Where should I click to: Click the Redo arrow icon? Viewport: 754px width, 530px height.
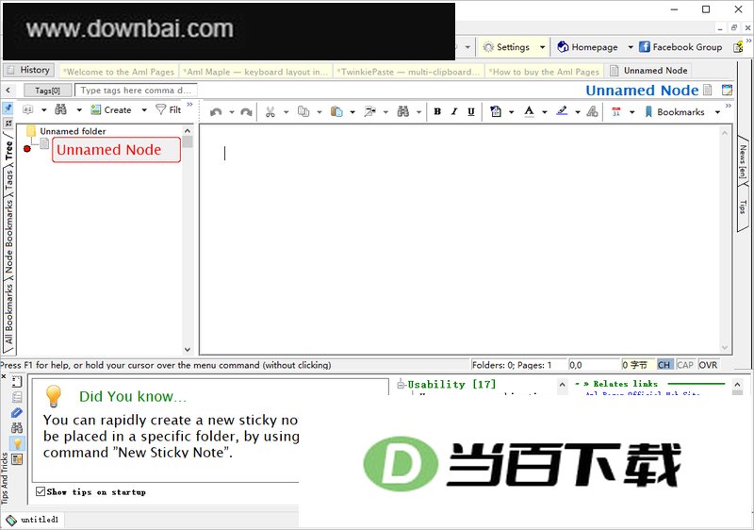coord(246,112)
